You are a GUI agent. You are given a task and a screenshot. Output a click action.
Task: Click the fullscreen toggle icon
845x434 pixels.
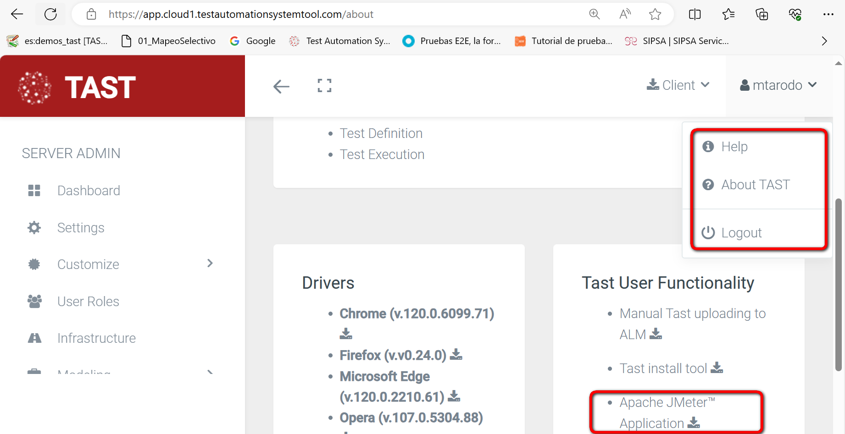tap(324, 86)
